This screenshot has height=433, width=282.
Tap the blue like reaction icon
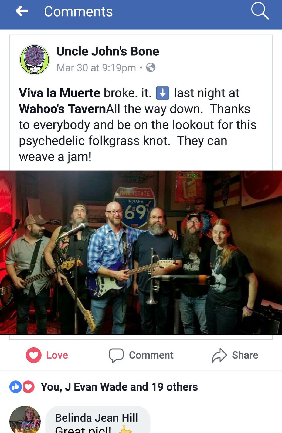point(15,387)
